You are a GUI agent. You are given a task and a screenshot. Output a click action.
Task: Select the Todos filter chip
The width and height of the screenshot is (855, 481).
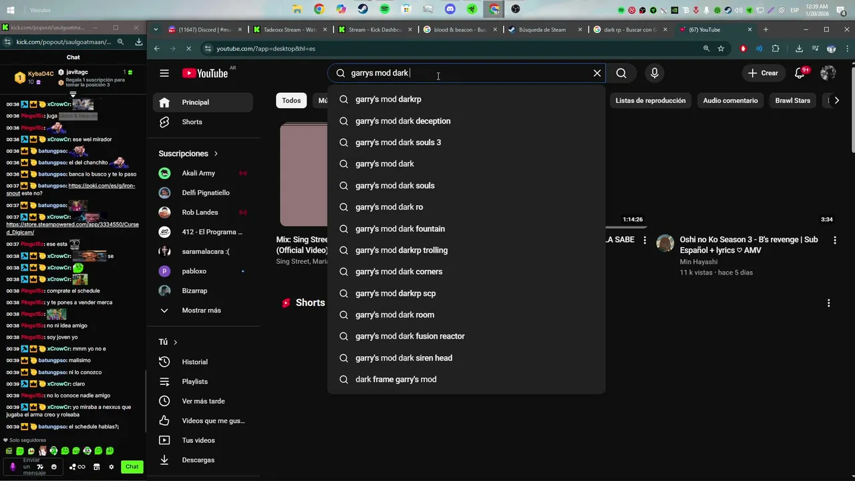[291, 100]
